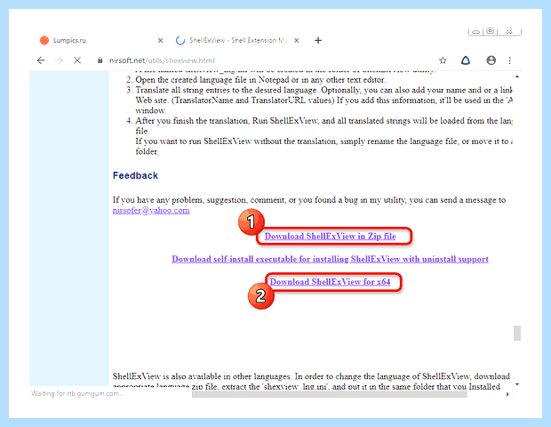Click the horizontal scrollbar right arrow
This screenshot has width=551, height=427.
pos(507,394)
